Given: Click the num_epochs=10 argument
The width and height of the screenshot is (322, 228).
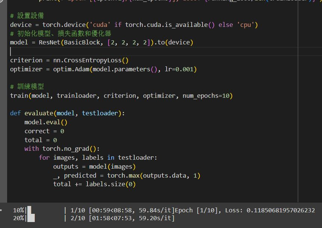Looking at the screenshot, I should click(x=206, y=96).
